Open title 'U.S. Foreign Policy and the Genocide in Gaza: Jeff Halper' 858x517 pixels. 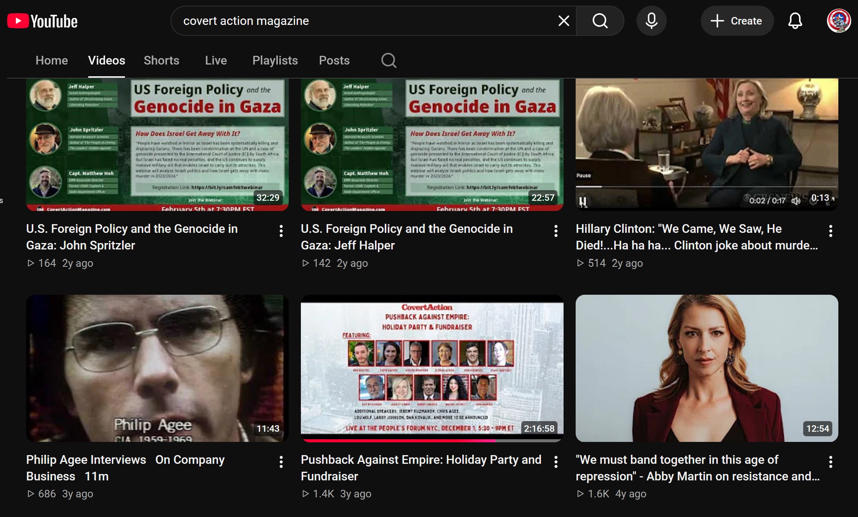pos(407,237)
